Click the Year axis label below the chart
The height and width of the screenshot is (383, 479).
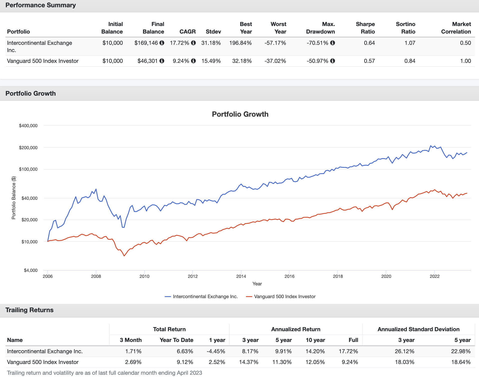tap(257, 284)
